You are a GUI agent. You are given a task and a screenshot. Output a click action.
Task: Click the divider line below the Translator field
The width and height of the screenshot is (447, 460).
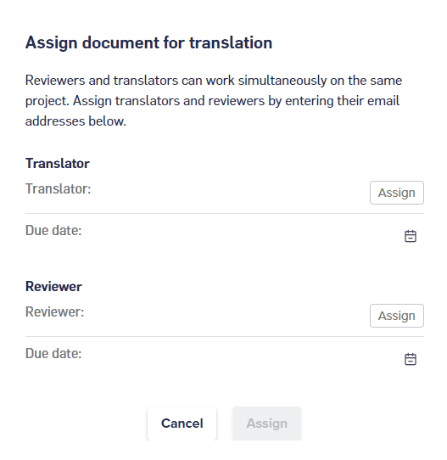pos(225,214)
